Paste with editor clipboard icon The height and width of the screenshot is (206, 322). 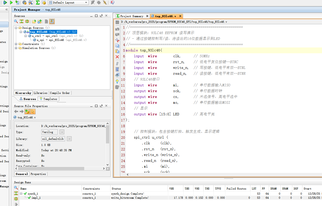point(117,51)
